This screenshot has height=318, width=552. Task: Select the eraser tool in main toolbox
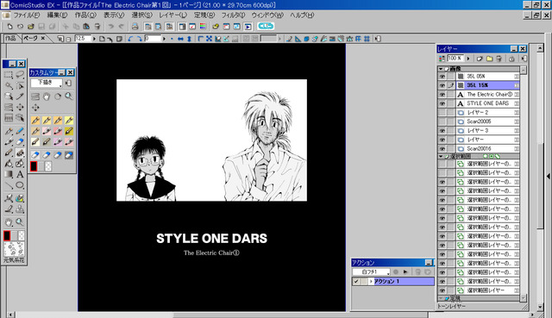[20, 141]
